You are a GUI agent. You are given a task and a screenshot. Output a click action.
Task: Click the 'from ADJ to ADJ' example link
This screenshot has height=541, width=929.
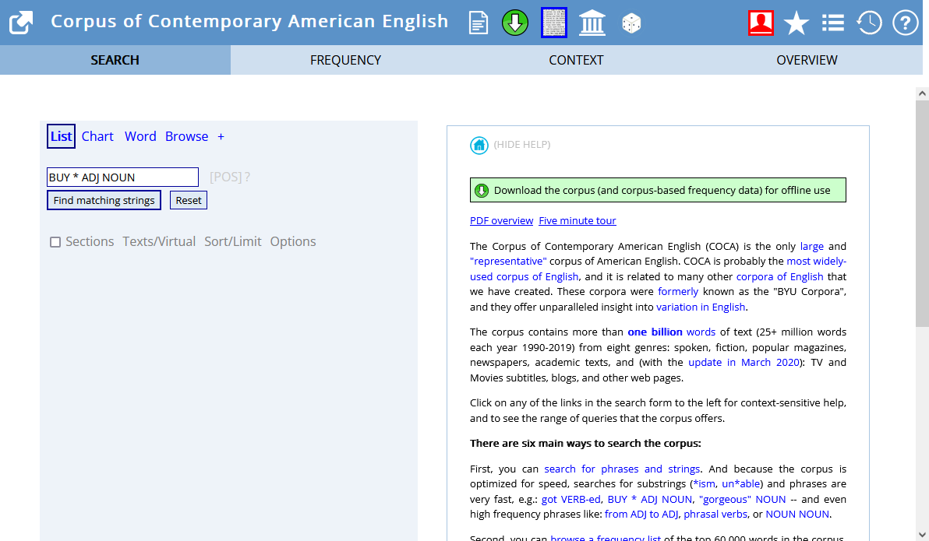tap(641, 515)
